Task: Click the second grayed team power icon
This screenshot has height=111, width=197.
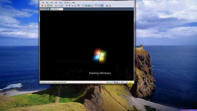Action: [x=70, y=6]
